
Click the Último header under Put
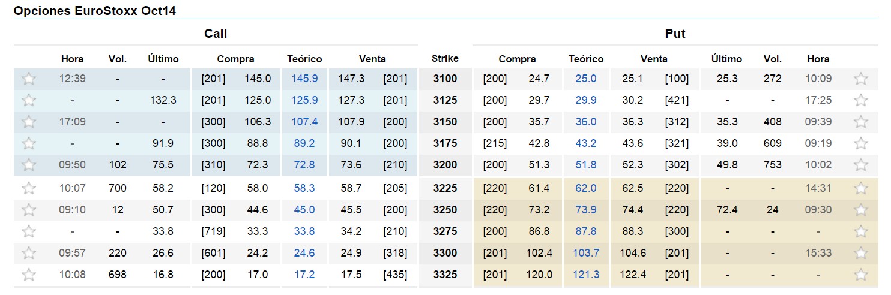726,59
